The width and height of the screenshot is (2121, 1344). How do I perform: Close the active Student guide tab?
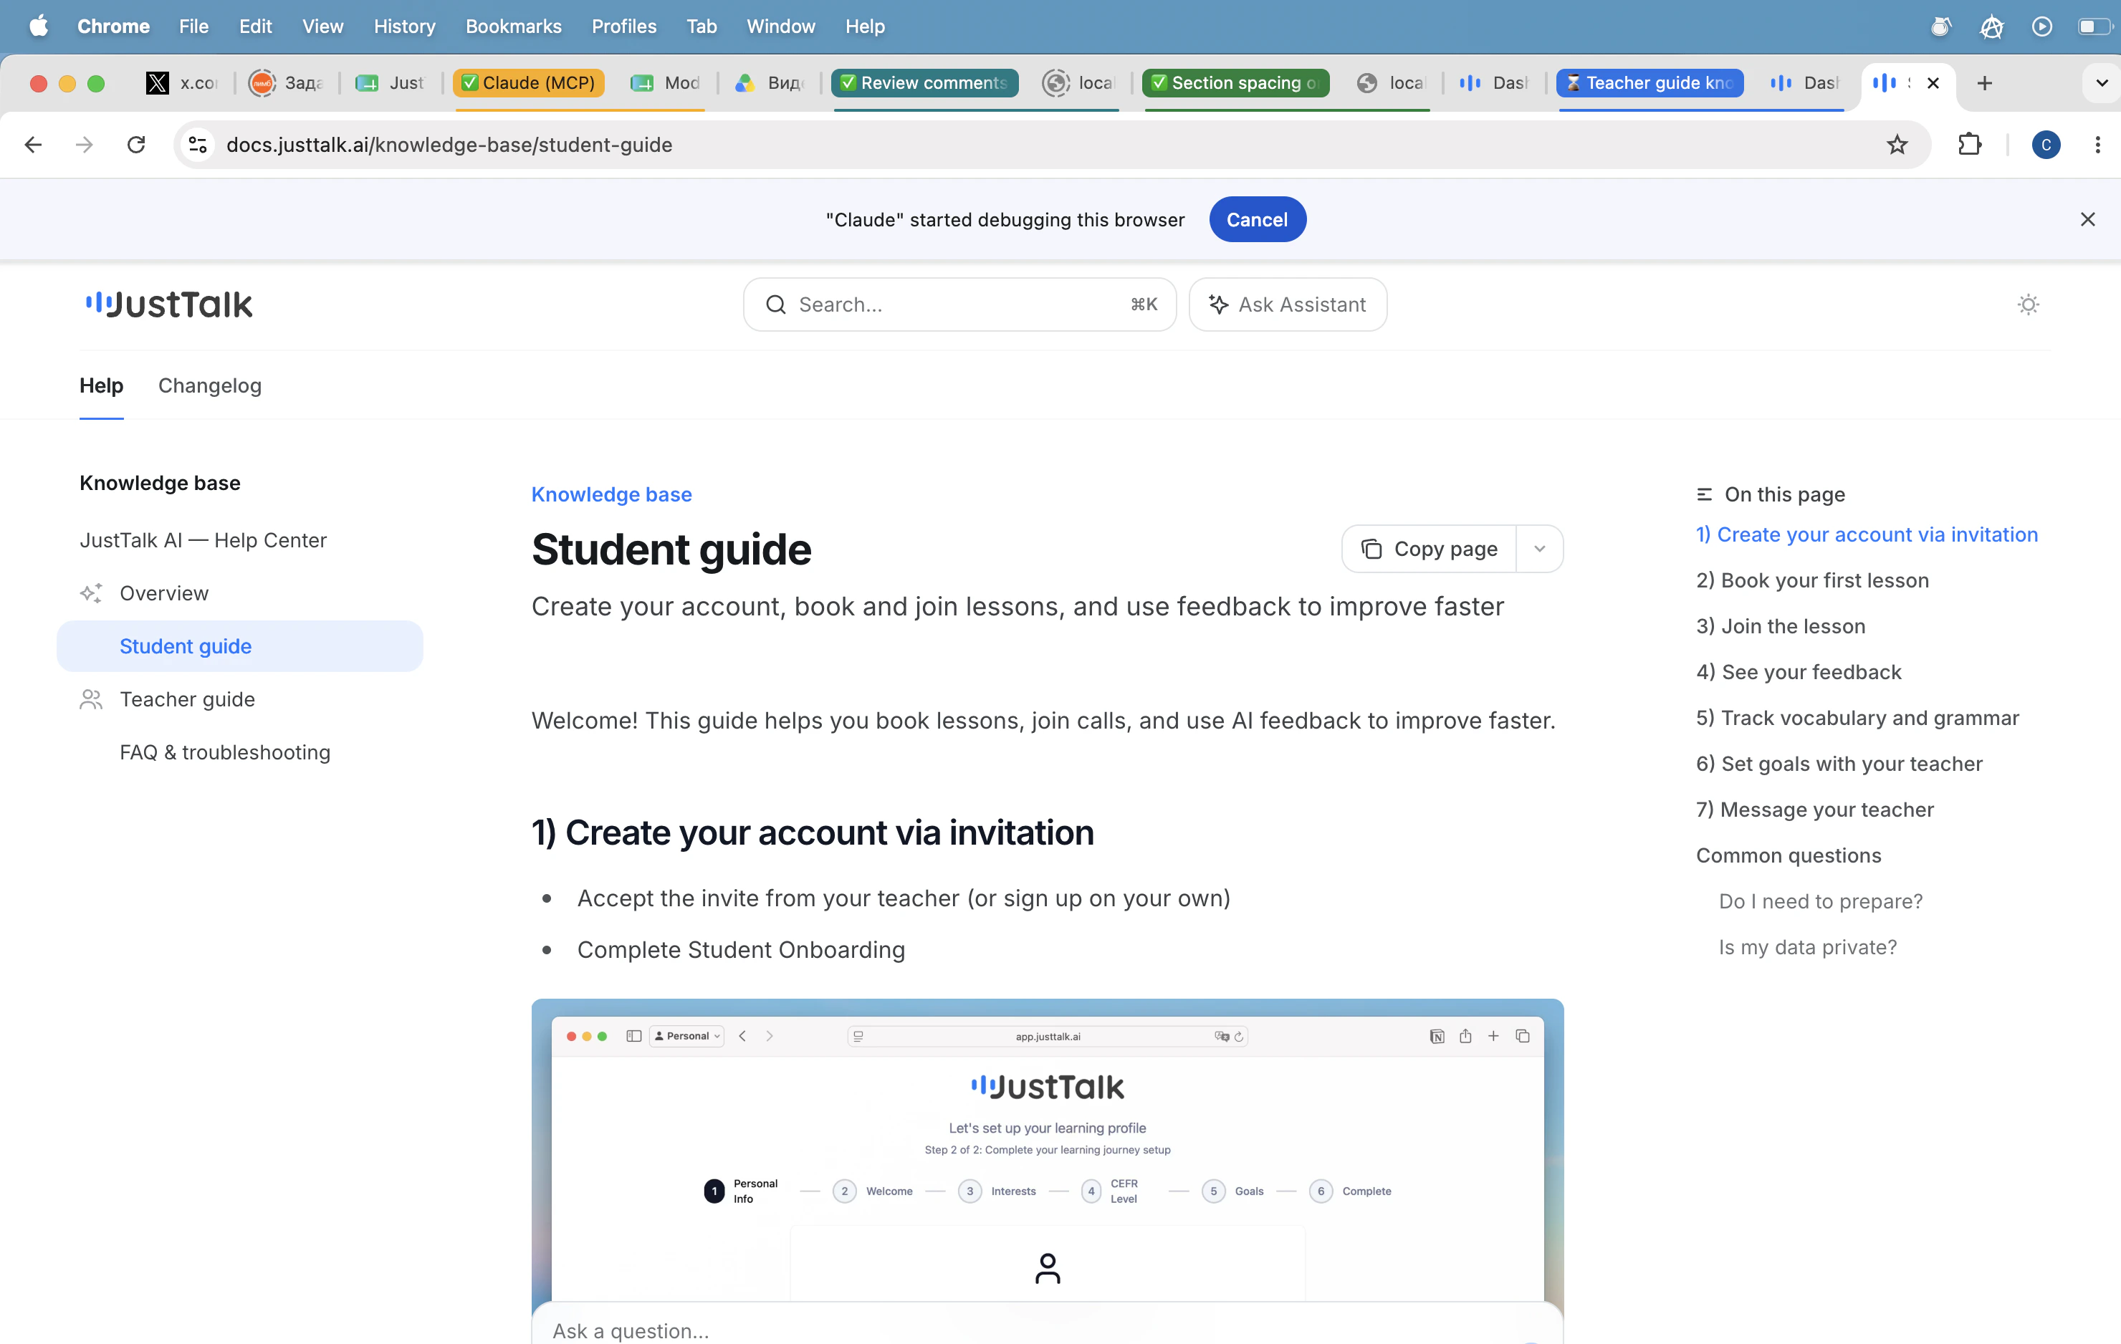click(1933, 83)
